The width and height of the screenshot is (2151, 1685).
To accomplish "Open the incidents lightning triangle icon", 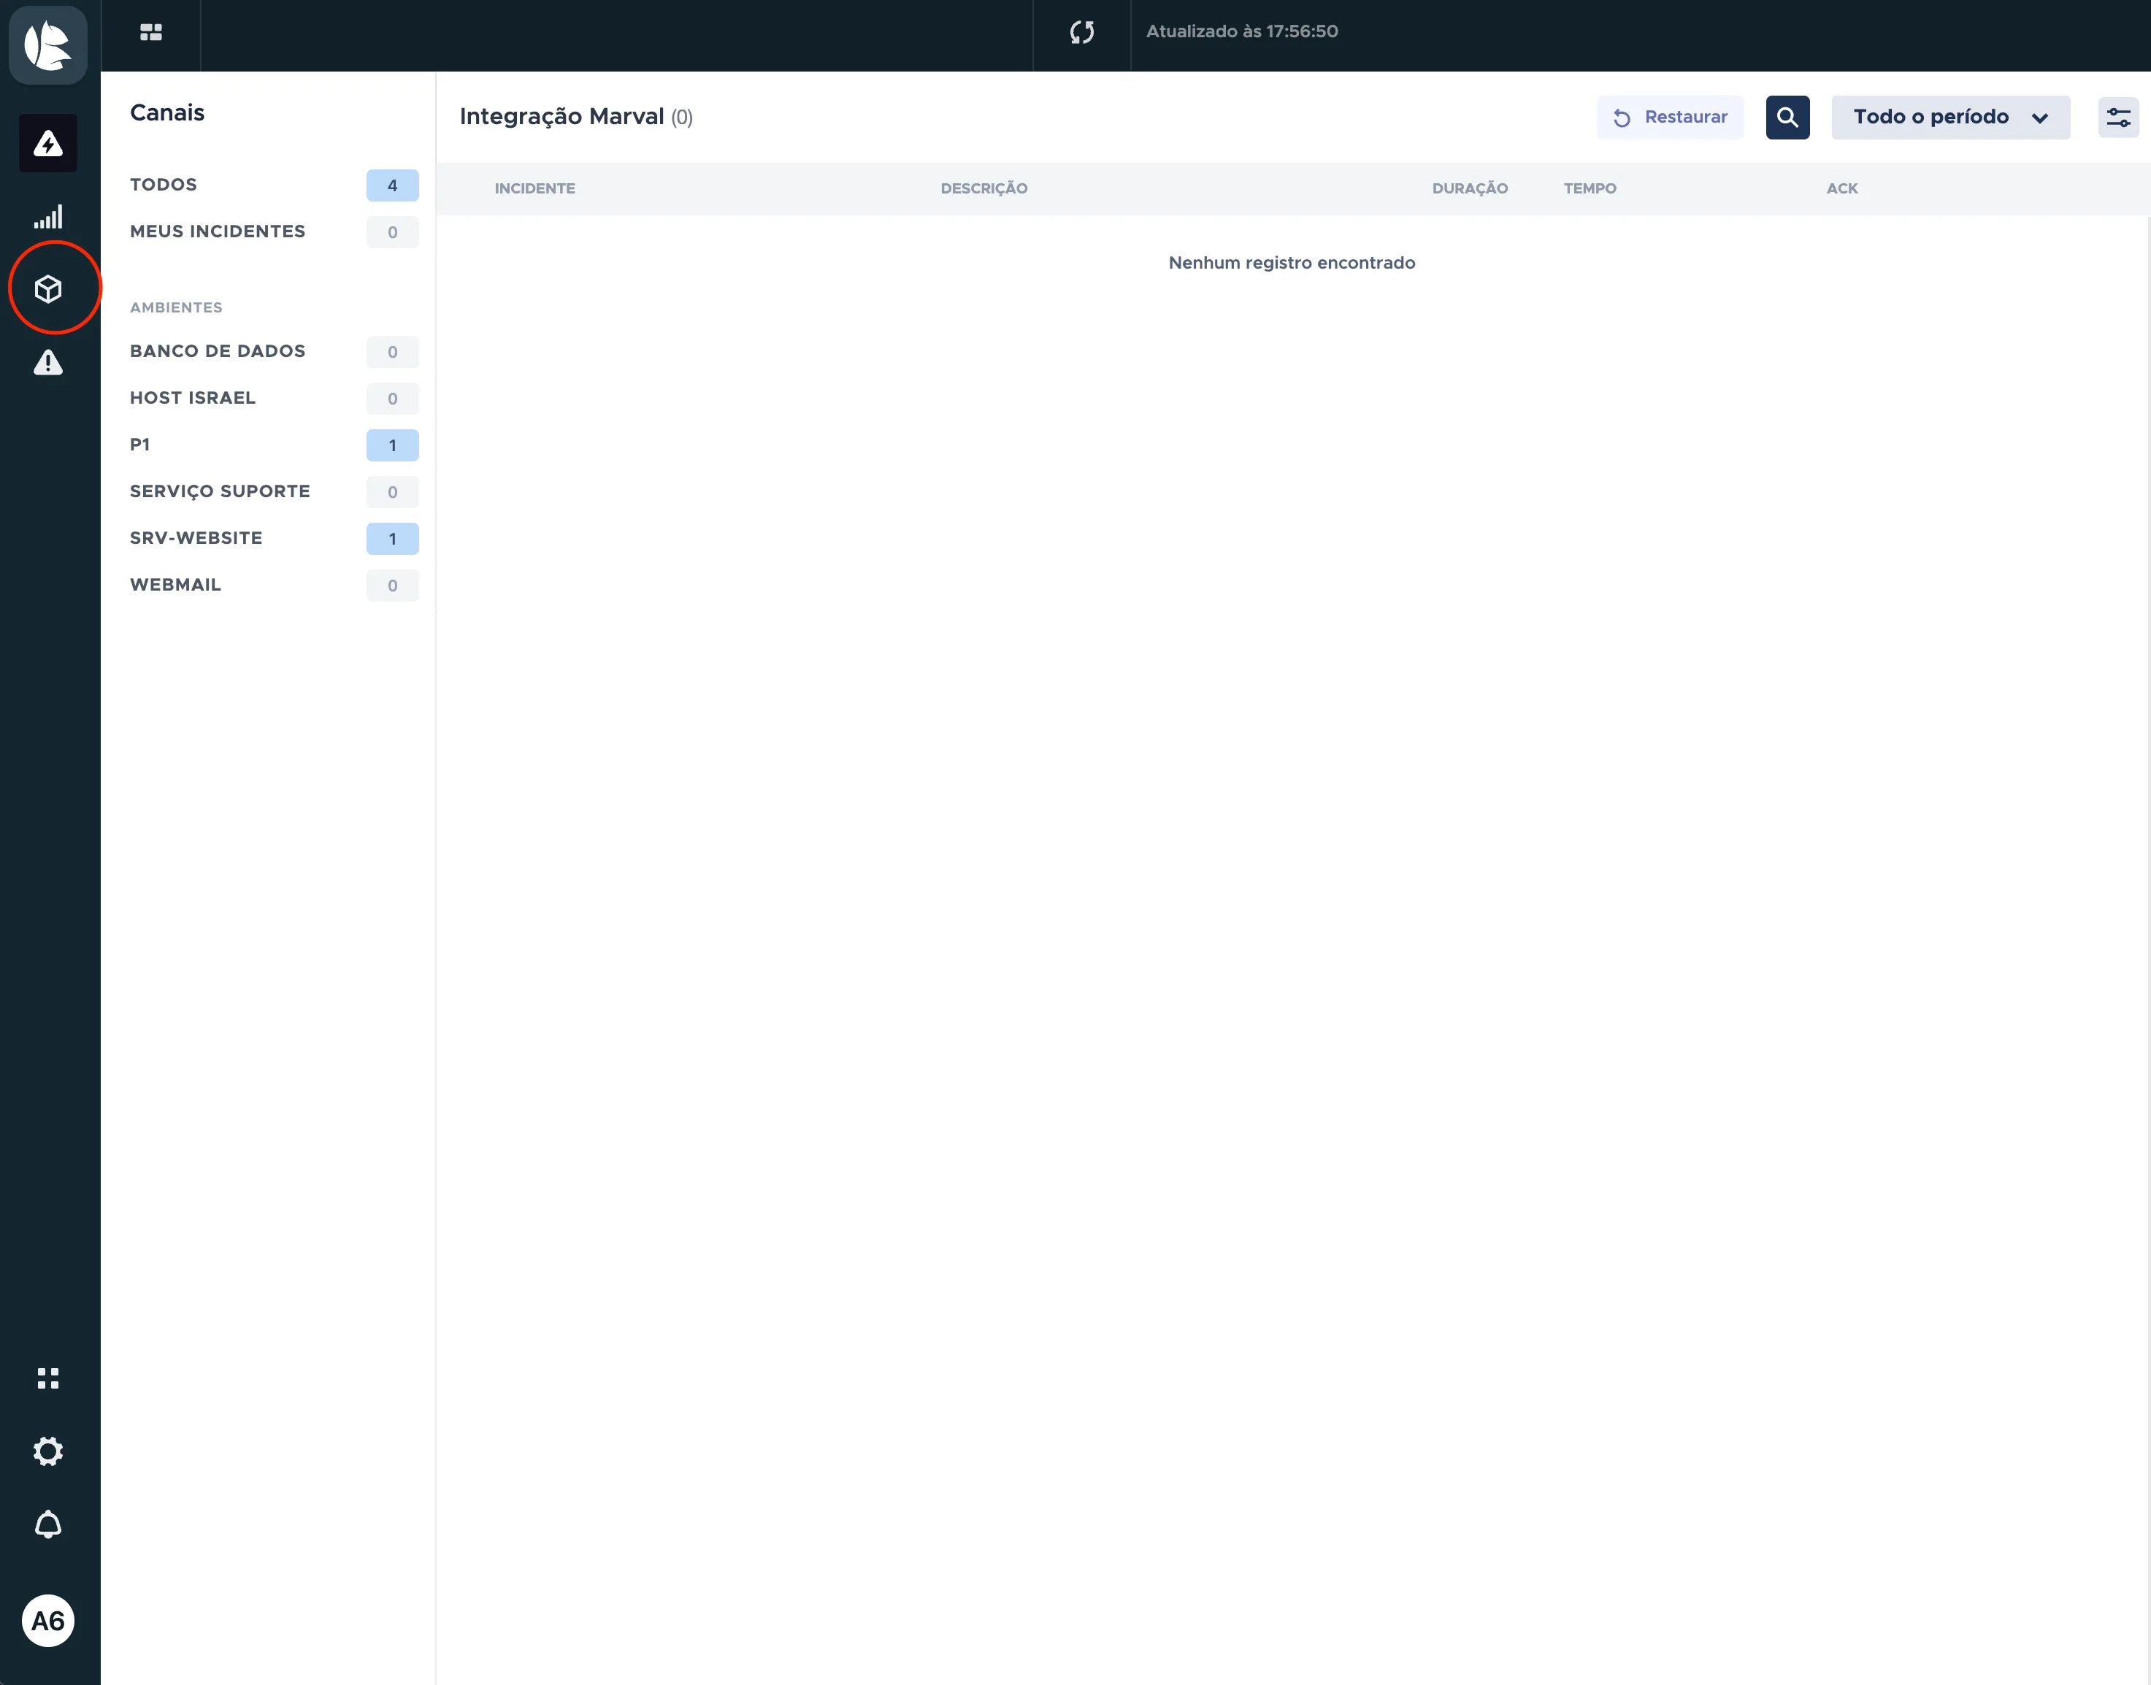I will point(48,144).
